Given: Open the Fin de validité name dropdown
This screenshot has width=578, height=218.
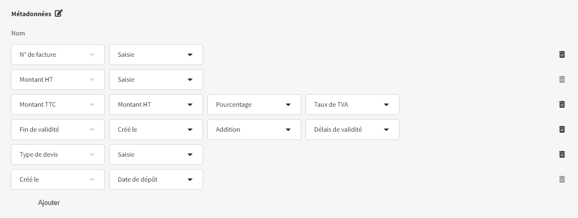Looking at the screenshot, I should [x=57, y=130].
